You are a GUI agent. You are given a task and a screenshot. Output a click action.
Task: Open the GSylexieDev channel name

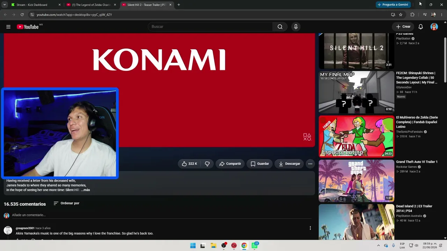coord(404,88)
